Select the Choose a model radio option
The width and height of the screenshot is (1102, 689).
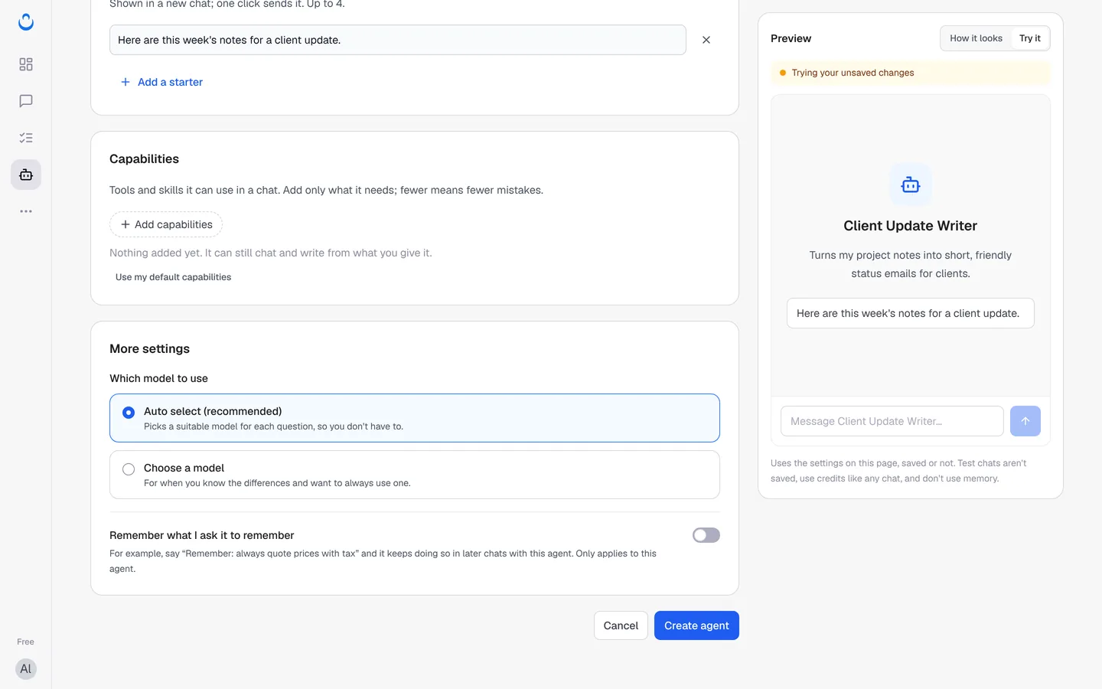click(415, 475)
